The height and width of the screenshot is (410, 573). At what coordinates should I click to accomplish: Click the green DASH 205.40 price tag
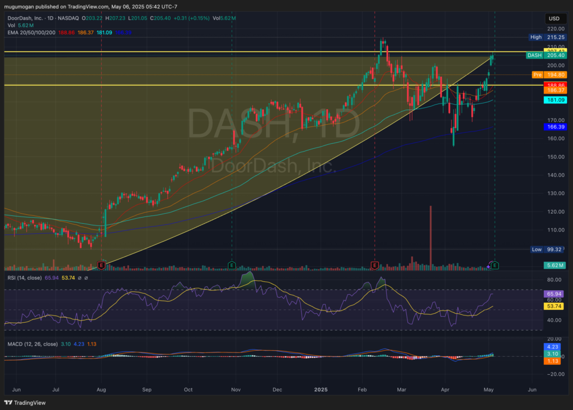click(547, 55)
